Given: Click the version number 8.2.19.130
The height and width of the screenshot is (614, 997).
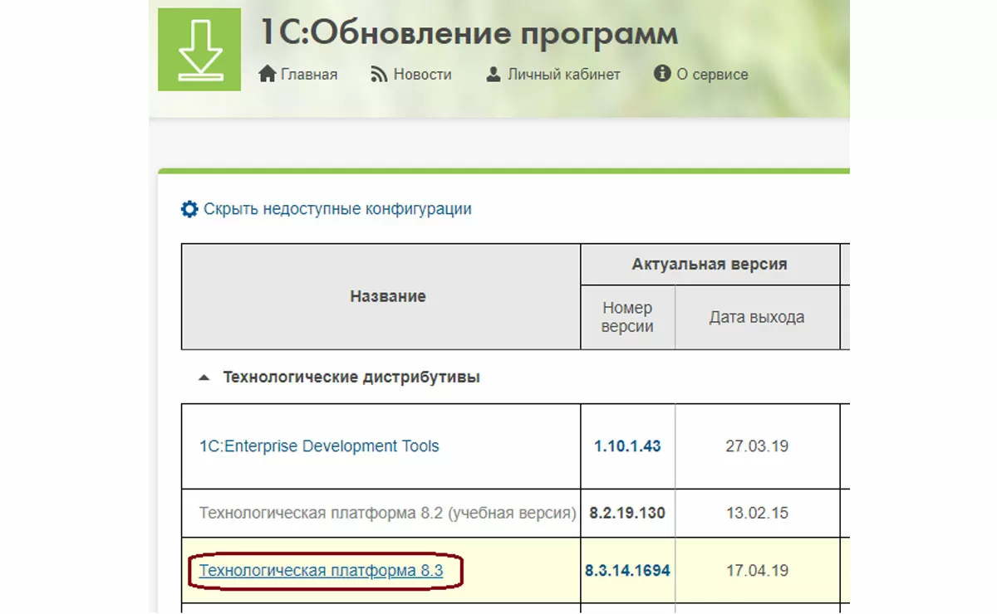Looking at the screenshot, I should click(x=627, y=513).
